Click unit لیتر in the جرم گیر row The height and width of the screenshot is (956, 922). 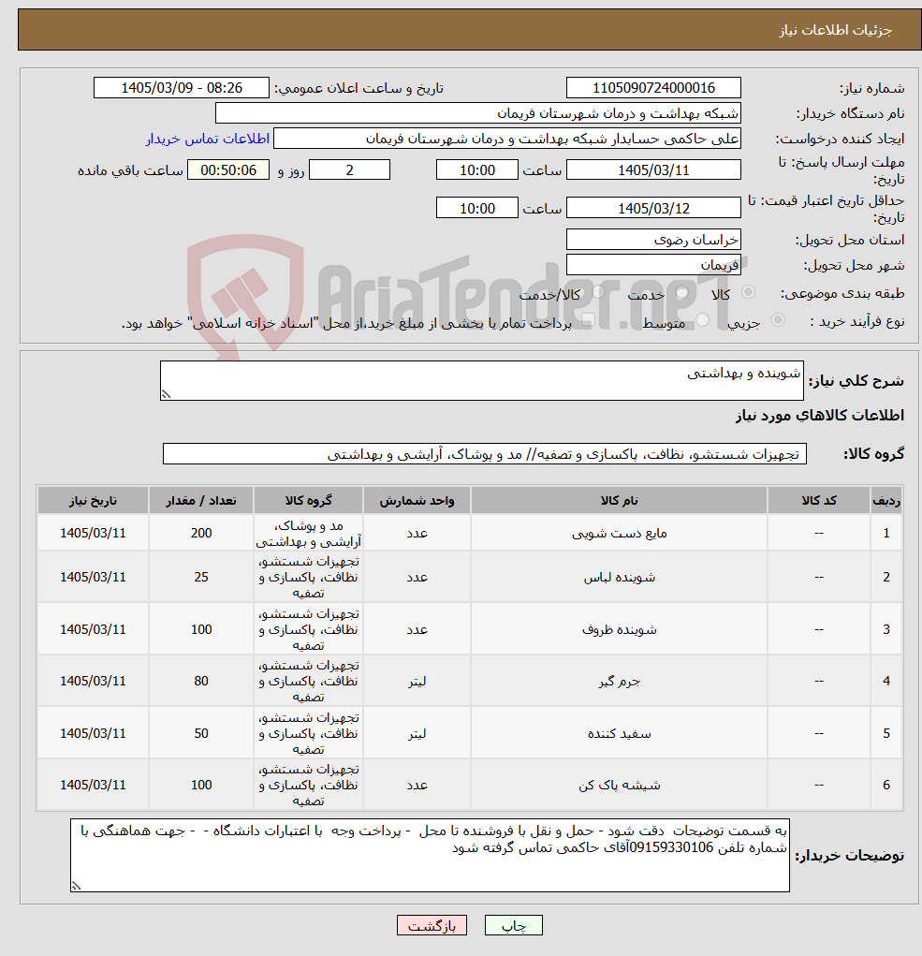417,682
